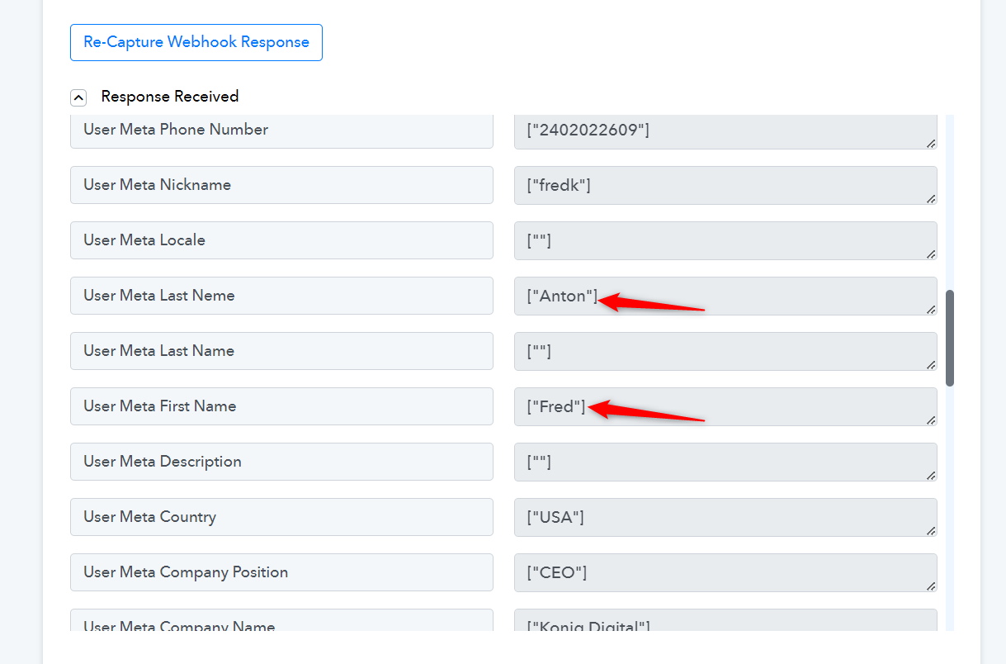Select the phone number value field
This screenshot has width=1006, height=664.
click(x=725, y=130)
